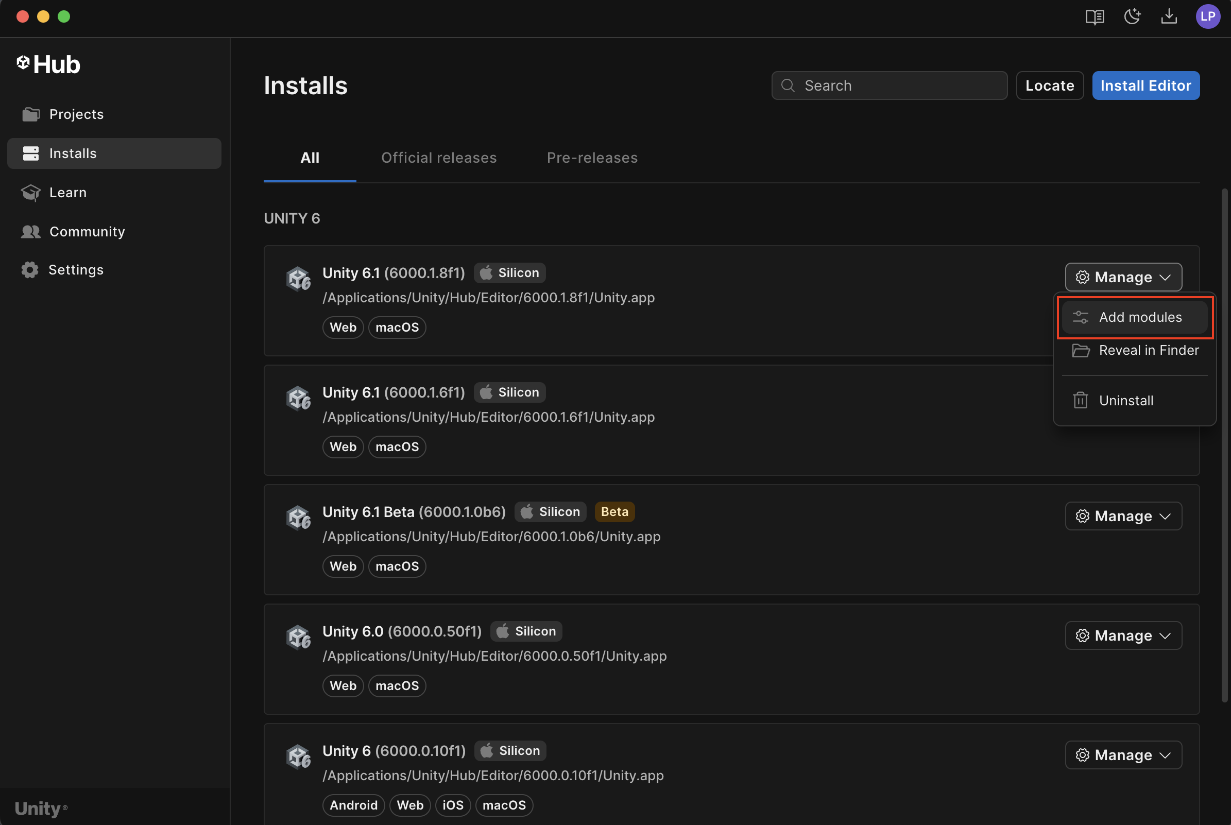Switch to the Official releases tab
This screenshot has width=1231, height=825.
click(x=439, y=157)
